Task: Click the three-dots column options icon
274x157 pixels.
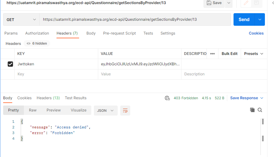Action: point(212,54)
